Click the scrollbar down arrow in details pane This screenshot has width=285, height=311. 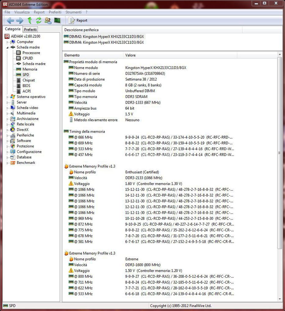[279, 299]
